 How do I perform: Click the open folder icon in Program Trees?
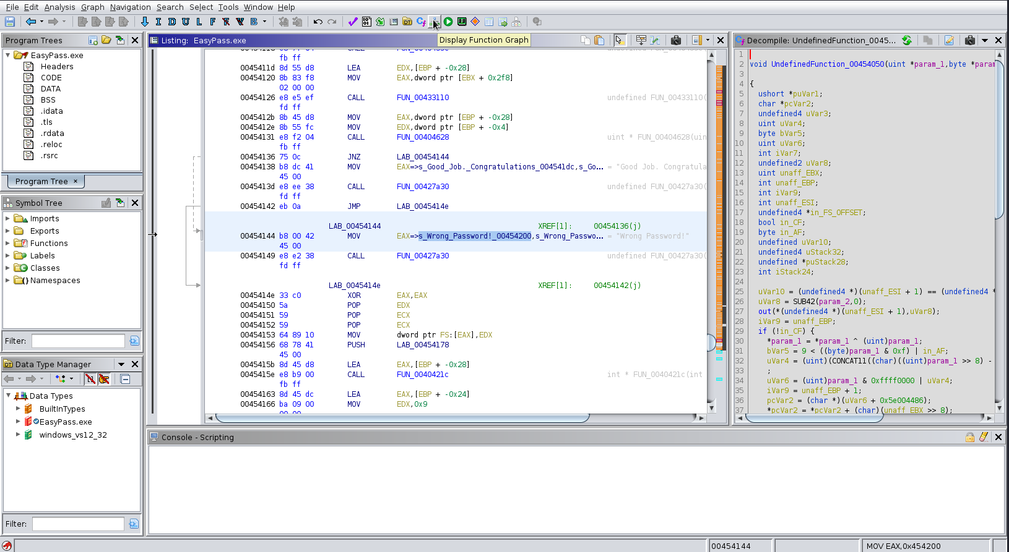tap(106, 40)
